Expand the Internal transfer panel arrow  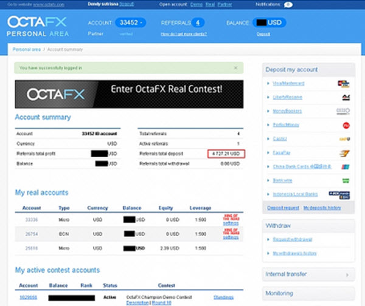(x=347, y=274)
